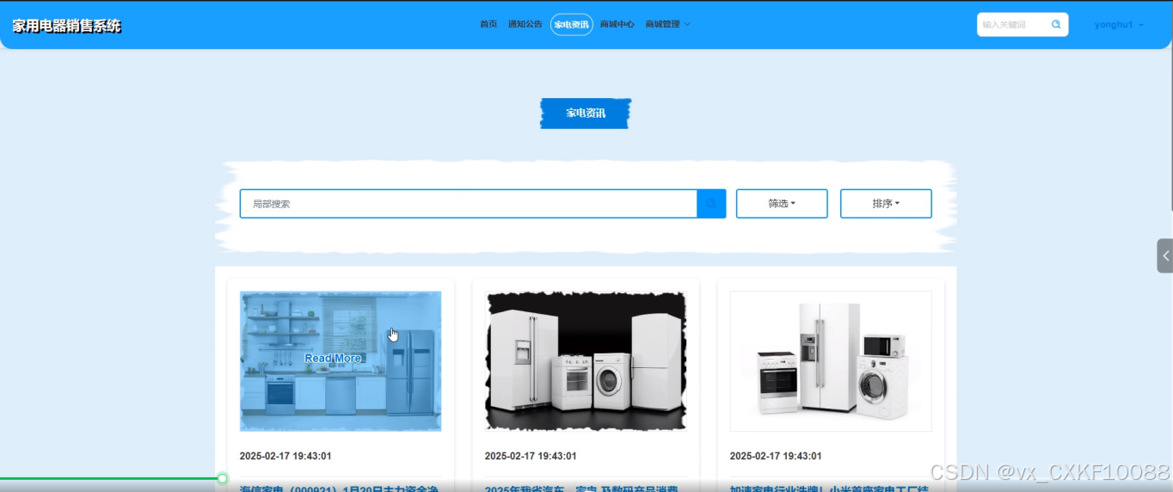The width and height of the screenshot is (1173, 492).
Task: Click the green video progress handle
Action: [x=222, y=478]
